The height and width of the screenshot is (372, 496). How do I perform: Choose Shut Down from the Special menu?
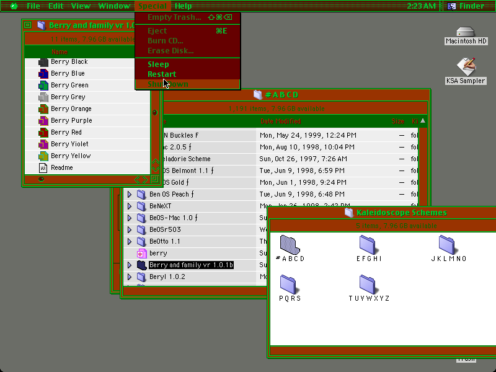coord(188,84)
